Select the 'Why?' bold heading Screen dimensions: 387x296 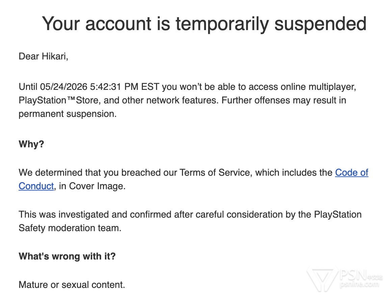click(x=31, y=144)
